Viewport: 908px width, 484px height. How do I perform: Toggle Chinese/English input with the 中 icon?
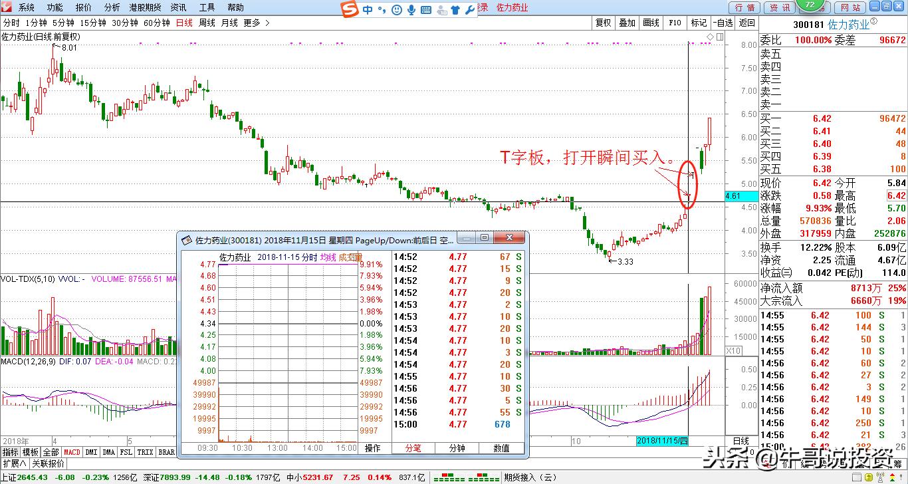tap(367, 9)
